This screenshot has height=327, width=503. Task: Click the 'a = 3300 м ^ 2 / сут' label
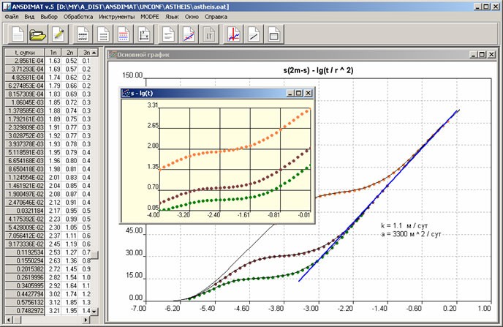(412, 234)
